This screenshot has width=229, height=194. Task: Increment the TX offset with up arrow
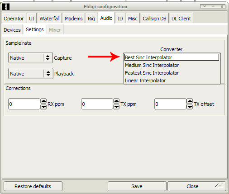coord(190,101)
